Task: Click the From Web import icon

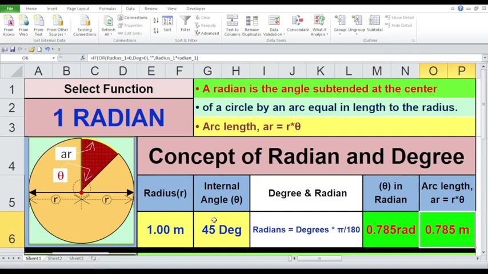Action: (23, 26)
